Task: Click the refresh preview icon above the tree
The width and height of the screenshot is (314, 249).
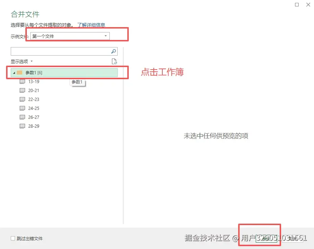Action: tap(114, 61)
